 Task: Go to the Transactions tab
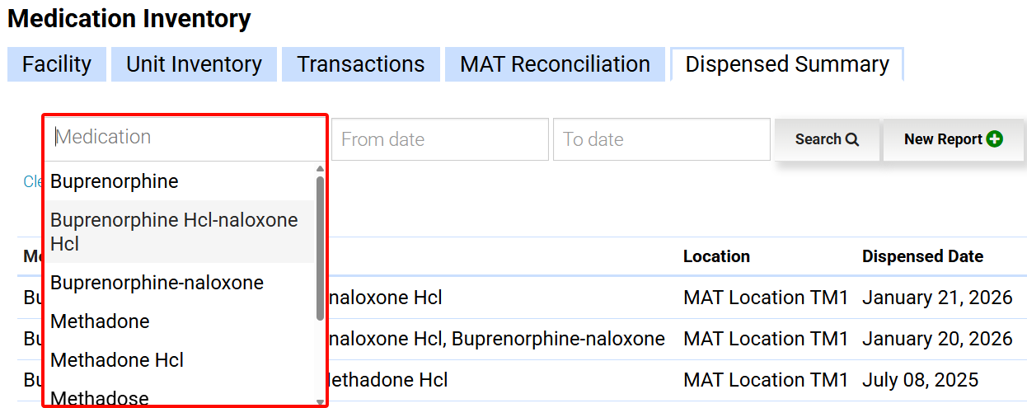coord(360,64)
